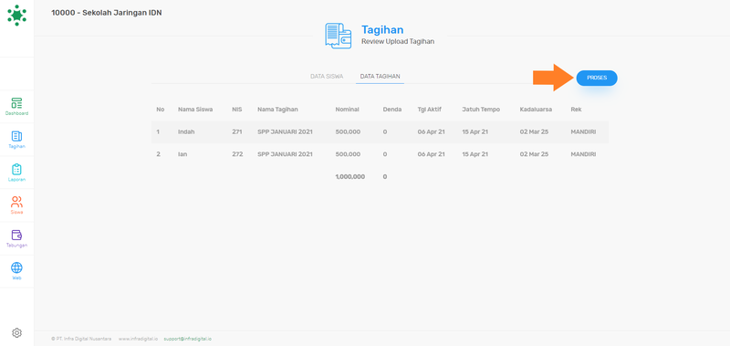The width and height of the screenshot is (730, 346).
Task: Click the 'Jatuh Tempo' column header
Action: pyautogui.click(x=481, y=110)
